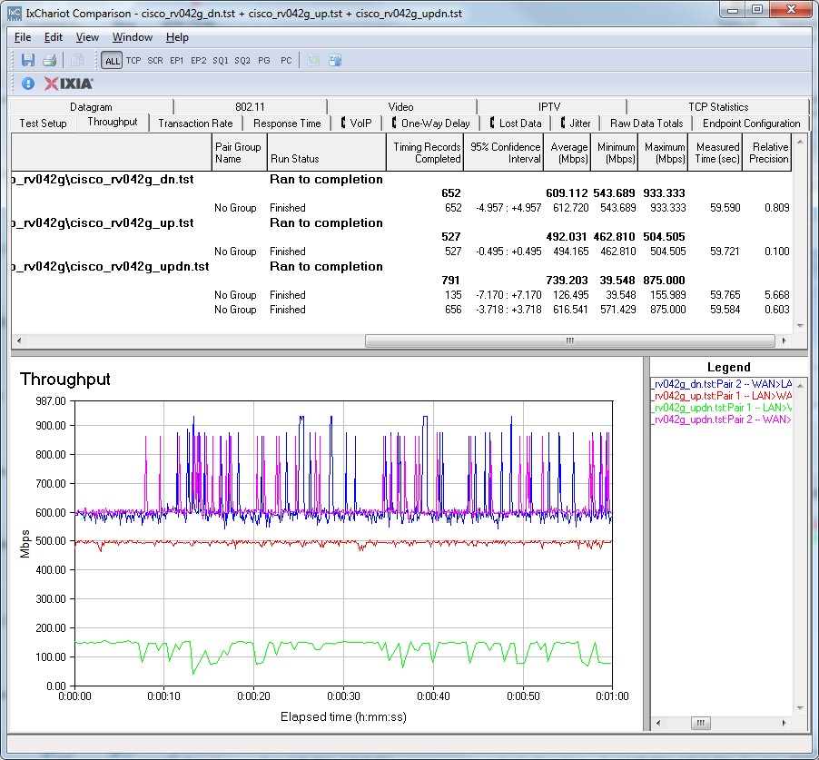Click the table's right scroll arrow
This screenshot has height=760, width=819.
(x=784, y=341)
